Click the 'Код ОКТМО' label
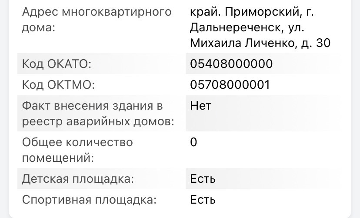Screen dimensions: 360x218 pyautogui.click(x=58, y=84)
